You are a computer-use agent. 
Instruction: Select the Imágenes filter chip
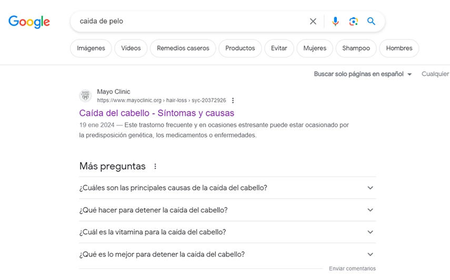click(91, 48)
